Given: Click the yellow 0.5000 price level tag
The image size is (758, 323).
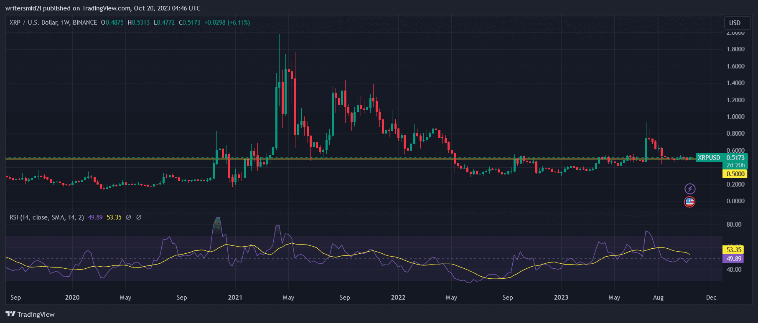Looking at the screenshot, I should coord(735,174).
